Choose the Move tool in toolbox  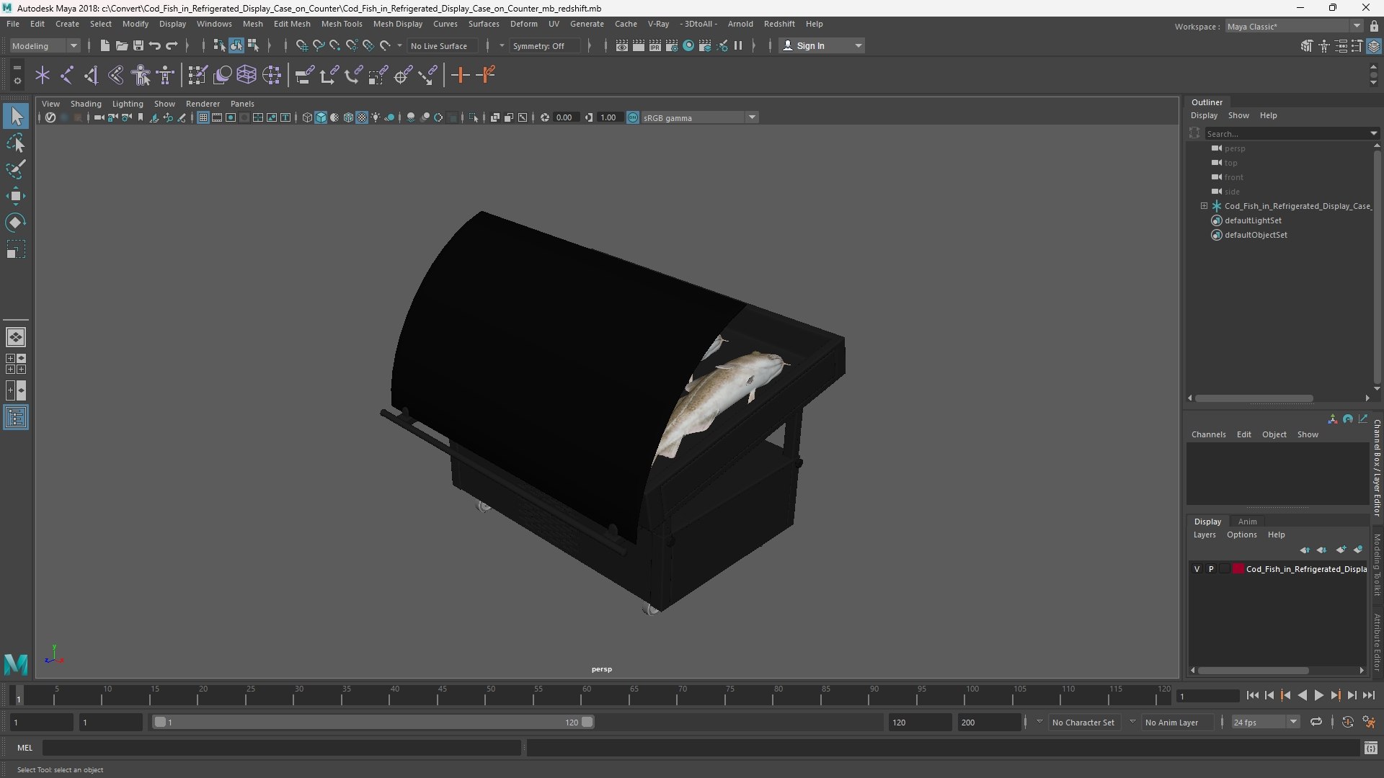tap(16, 196)
